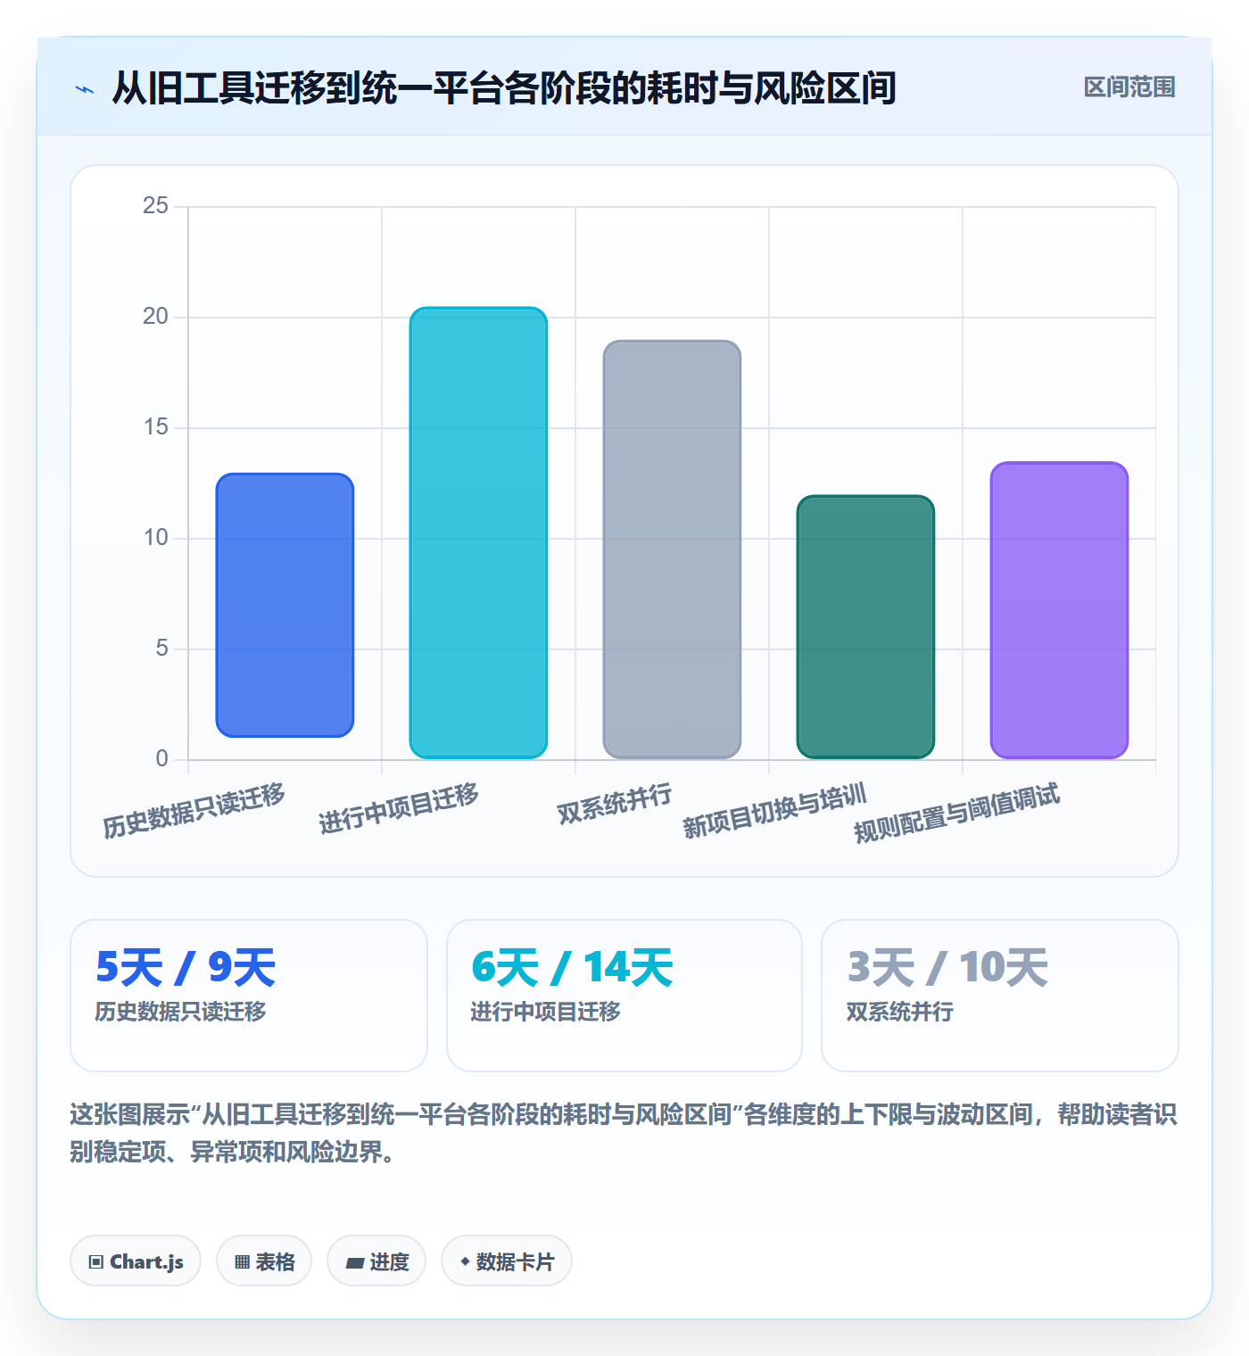Click the y-axis value 20
The width and height of the screenshot is (1249, 1356).
point(155,317)
